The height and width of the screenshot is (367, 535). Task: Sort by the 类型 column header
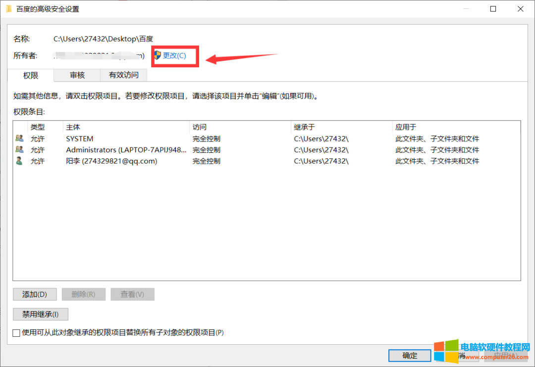tap(38, 127)
